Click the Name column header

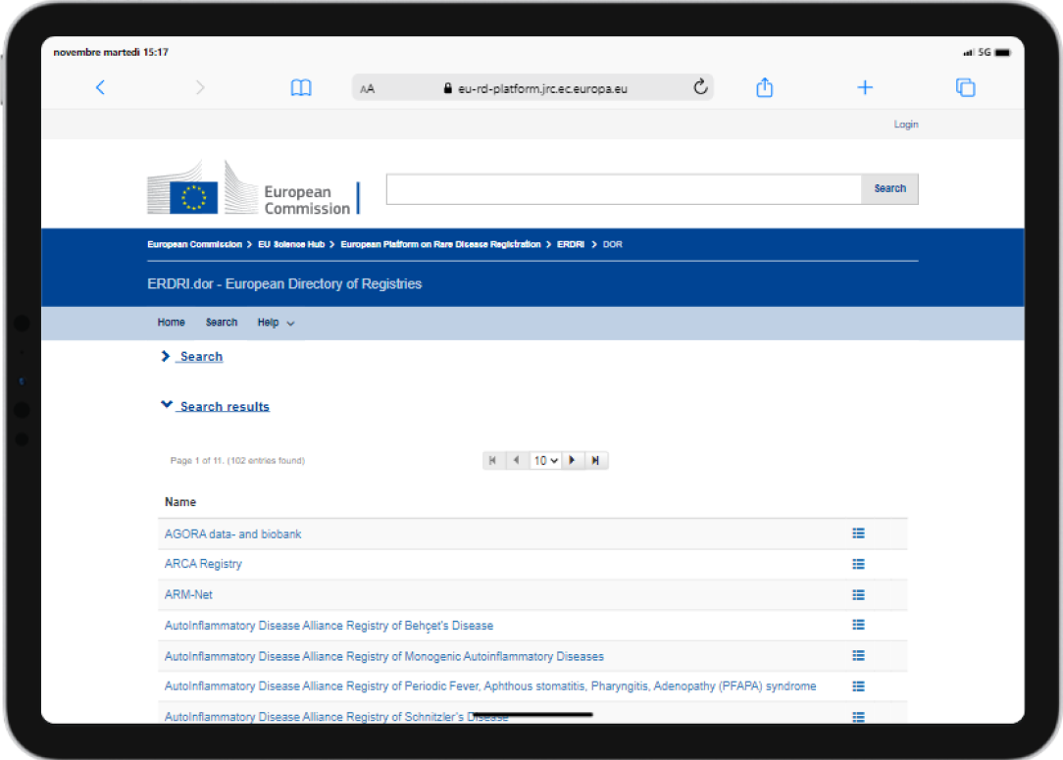point(180,502)
